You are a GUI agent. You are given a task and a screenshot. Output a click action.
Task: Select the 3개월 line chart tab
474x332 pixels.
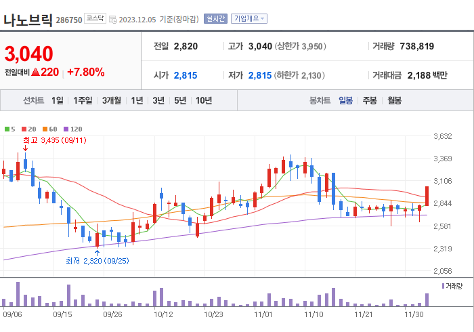[x=112, y=100]
